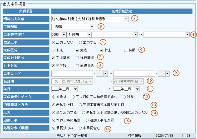Check the 原価見込 checkbox
Viewport: 197px width, 139px height.
(x=77, y=65)
